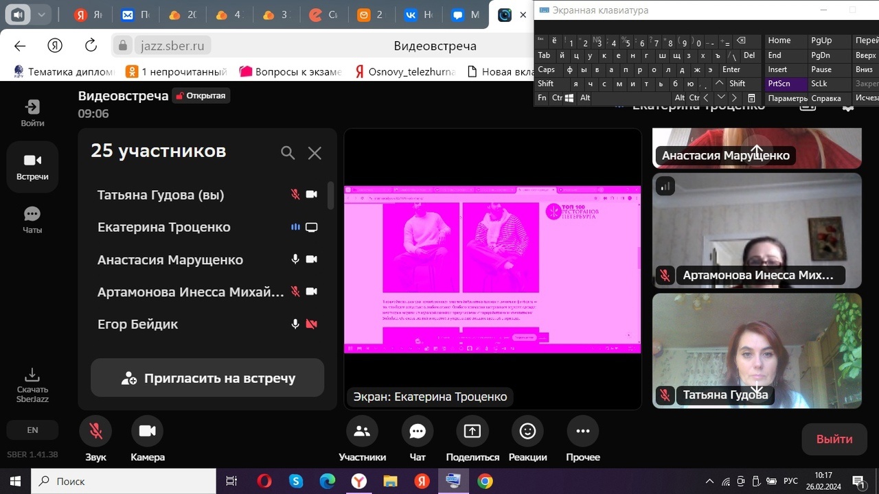Search participants with the magnifier icon
Screen dimensions: 879x494
click(x=288, y=152)
